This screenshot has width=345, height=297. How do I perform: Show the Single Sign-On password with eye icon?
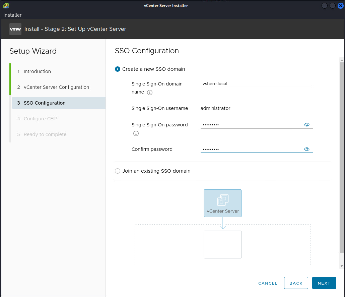(306, 125)
